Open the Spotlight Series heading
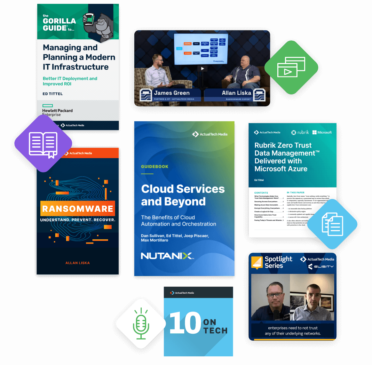The height and width of the screenshot is (365, 372). tap(278, 262)
